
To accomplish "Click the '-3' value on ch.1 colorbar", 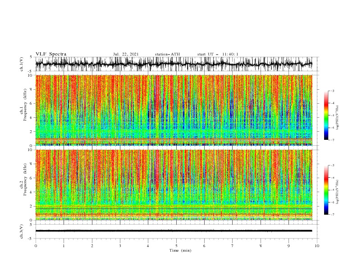I will pos(332,91).
